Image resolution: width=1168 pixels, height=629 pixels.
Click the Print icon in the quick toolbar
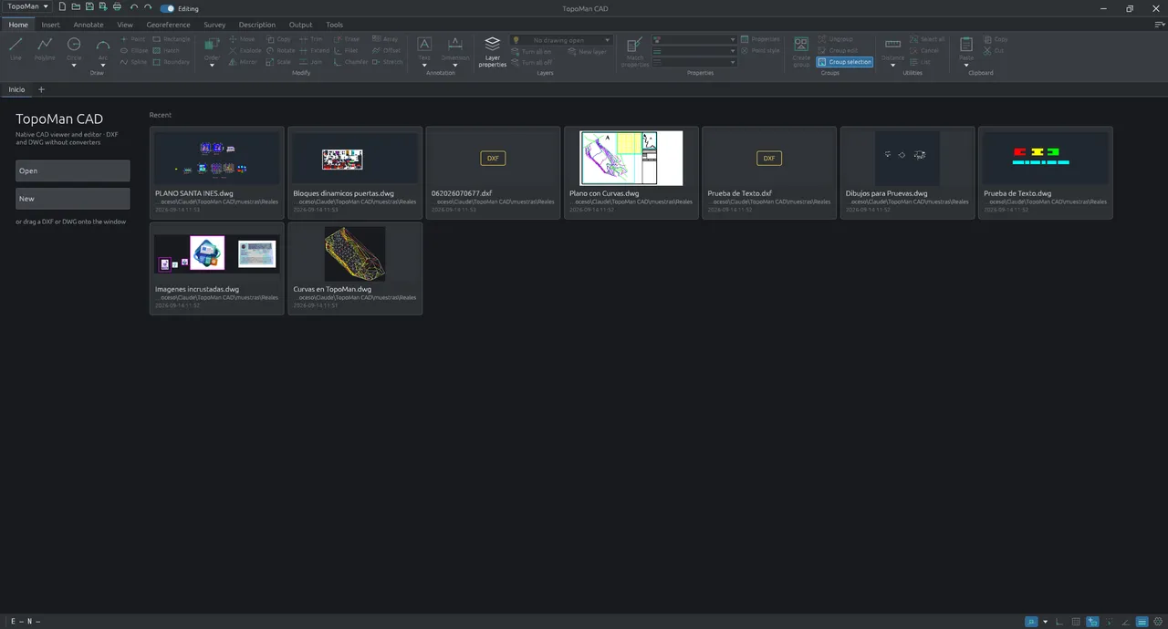pyautogui.click(x=117, y=7)
